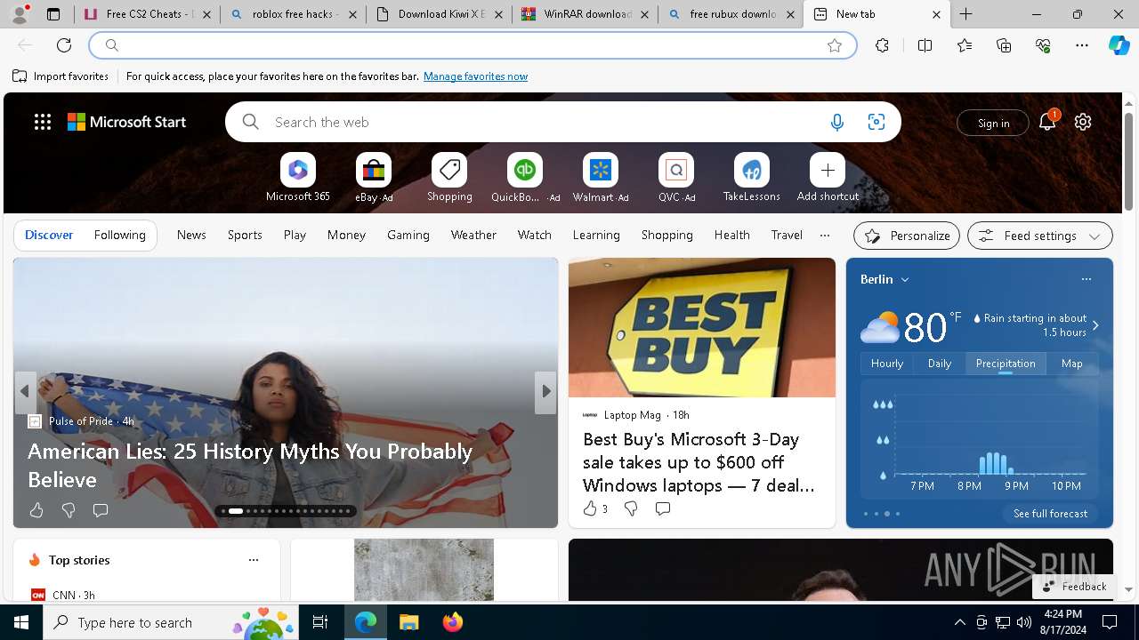Click the browser address bar

click(472, 45)
